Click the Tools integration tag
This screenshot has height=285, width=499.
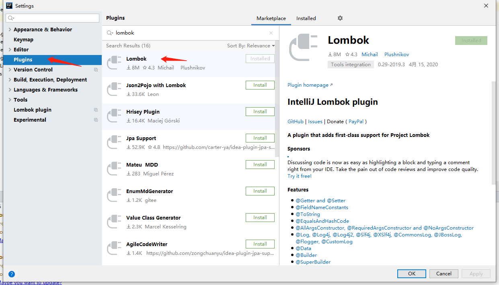pos(351,65)
